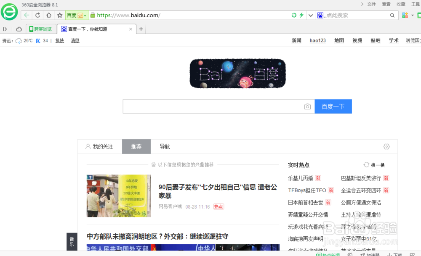
Task: Click the cloud sync icon below the toolbar
Action: coord(19,29)
